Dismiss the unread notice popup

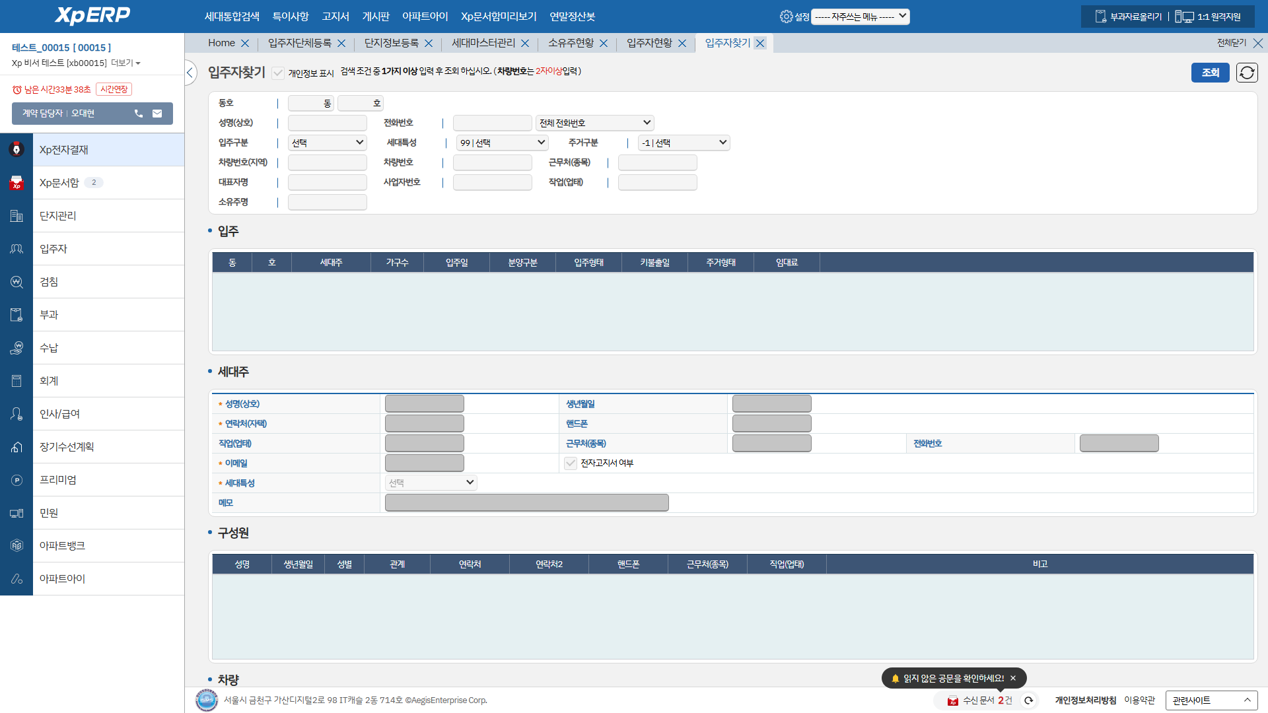1013,678
